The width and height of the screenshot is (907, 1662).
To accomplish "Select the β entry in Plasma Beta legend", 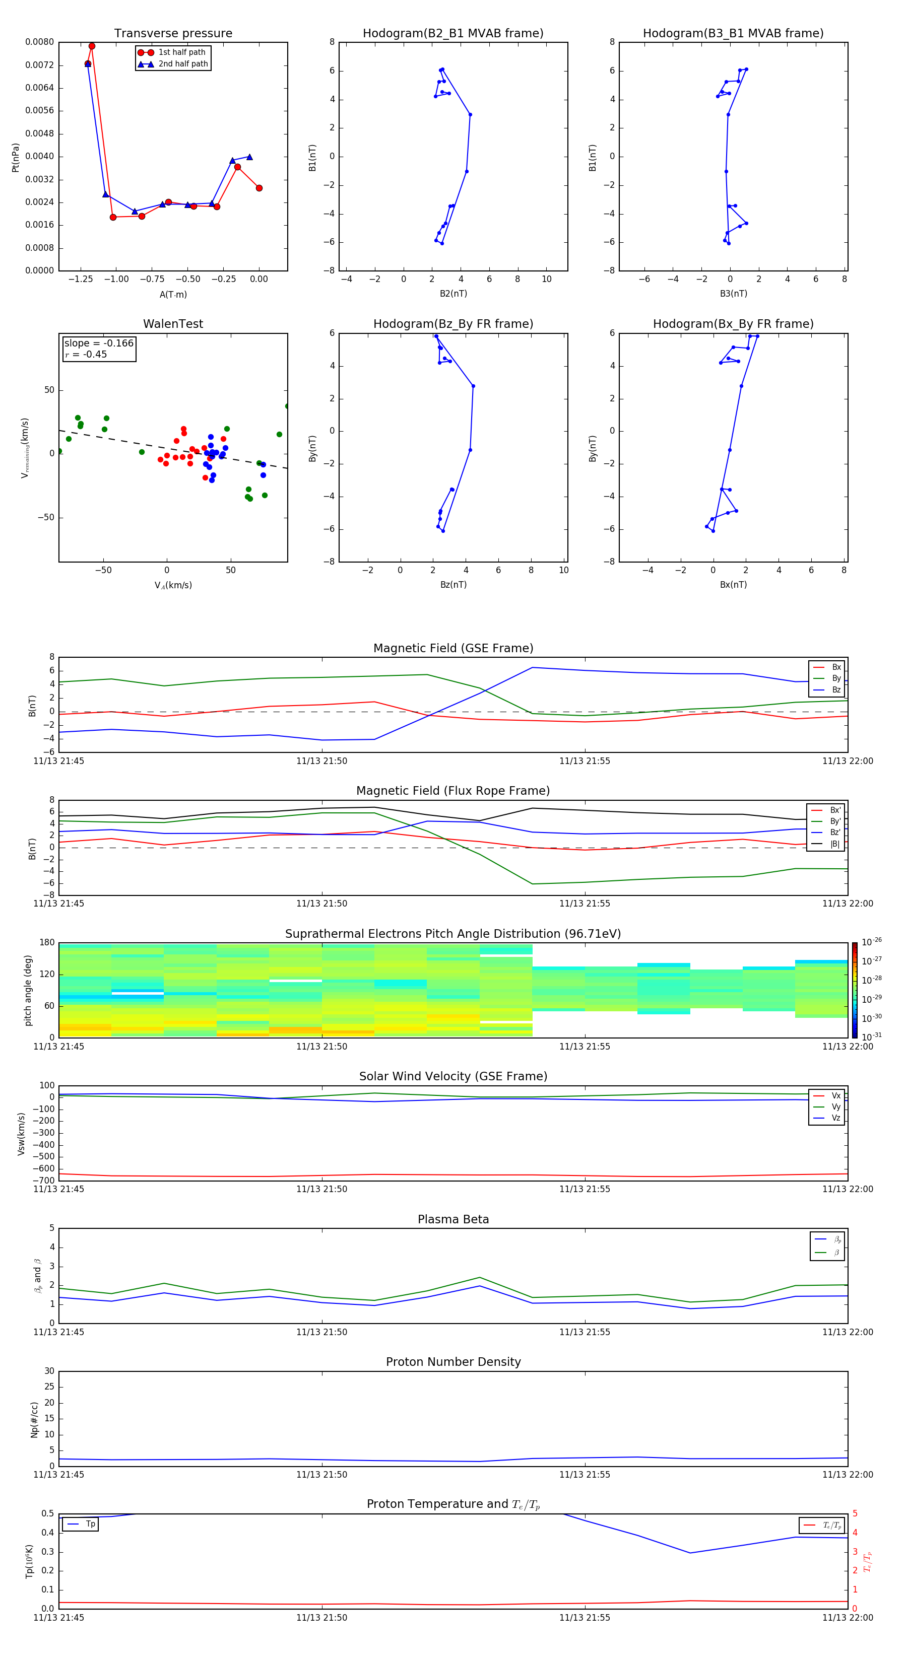I will coord(827,1253).
